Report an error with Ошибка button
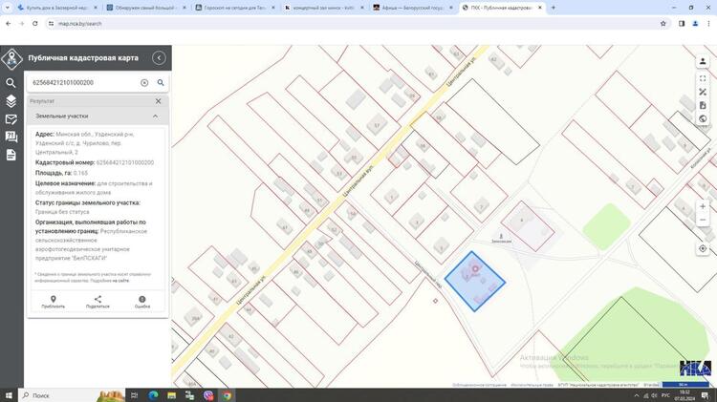Screen dimensions: 717x402 (x=142, y=302)
